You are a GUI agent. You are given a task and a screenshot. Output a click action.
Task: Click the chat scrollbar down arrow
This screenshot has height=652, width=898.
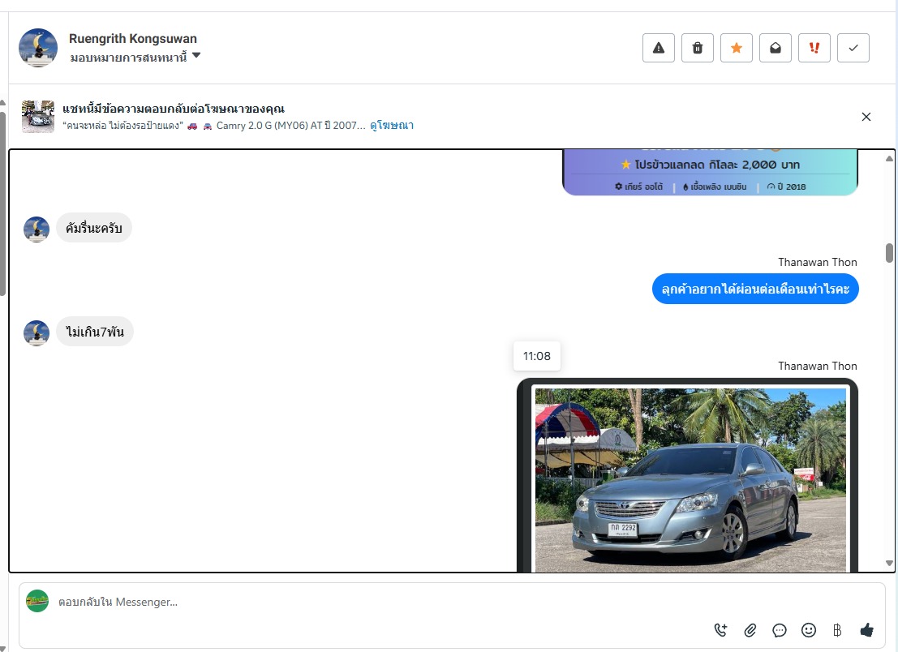889,563
